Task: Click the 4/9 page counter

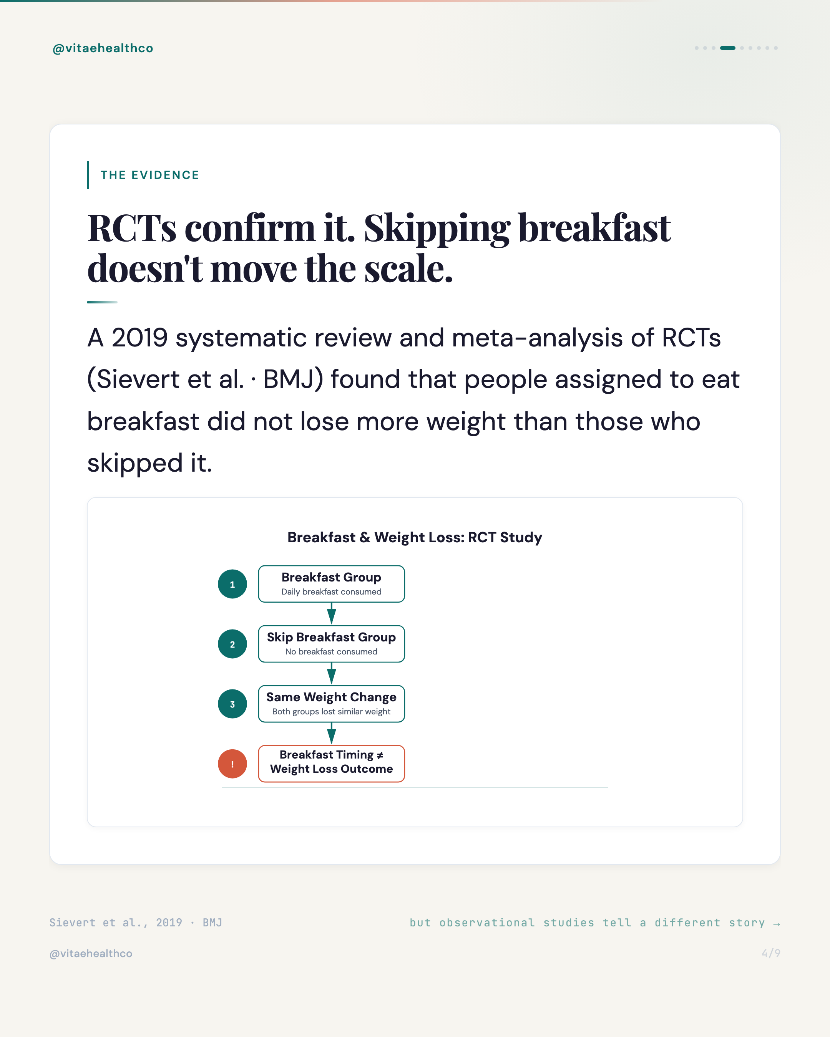Action: 771,953
